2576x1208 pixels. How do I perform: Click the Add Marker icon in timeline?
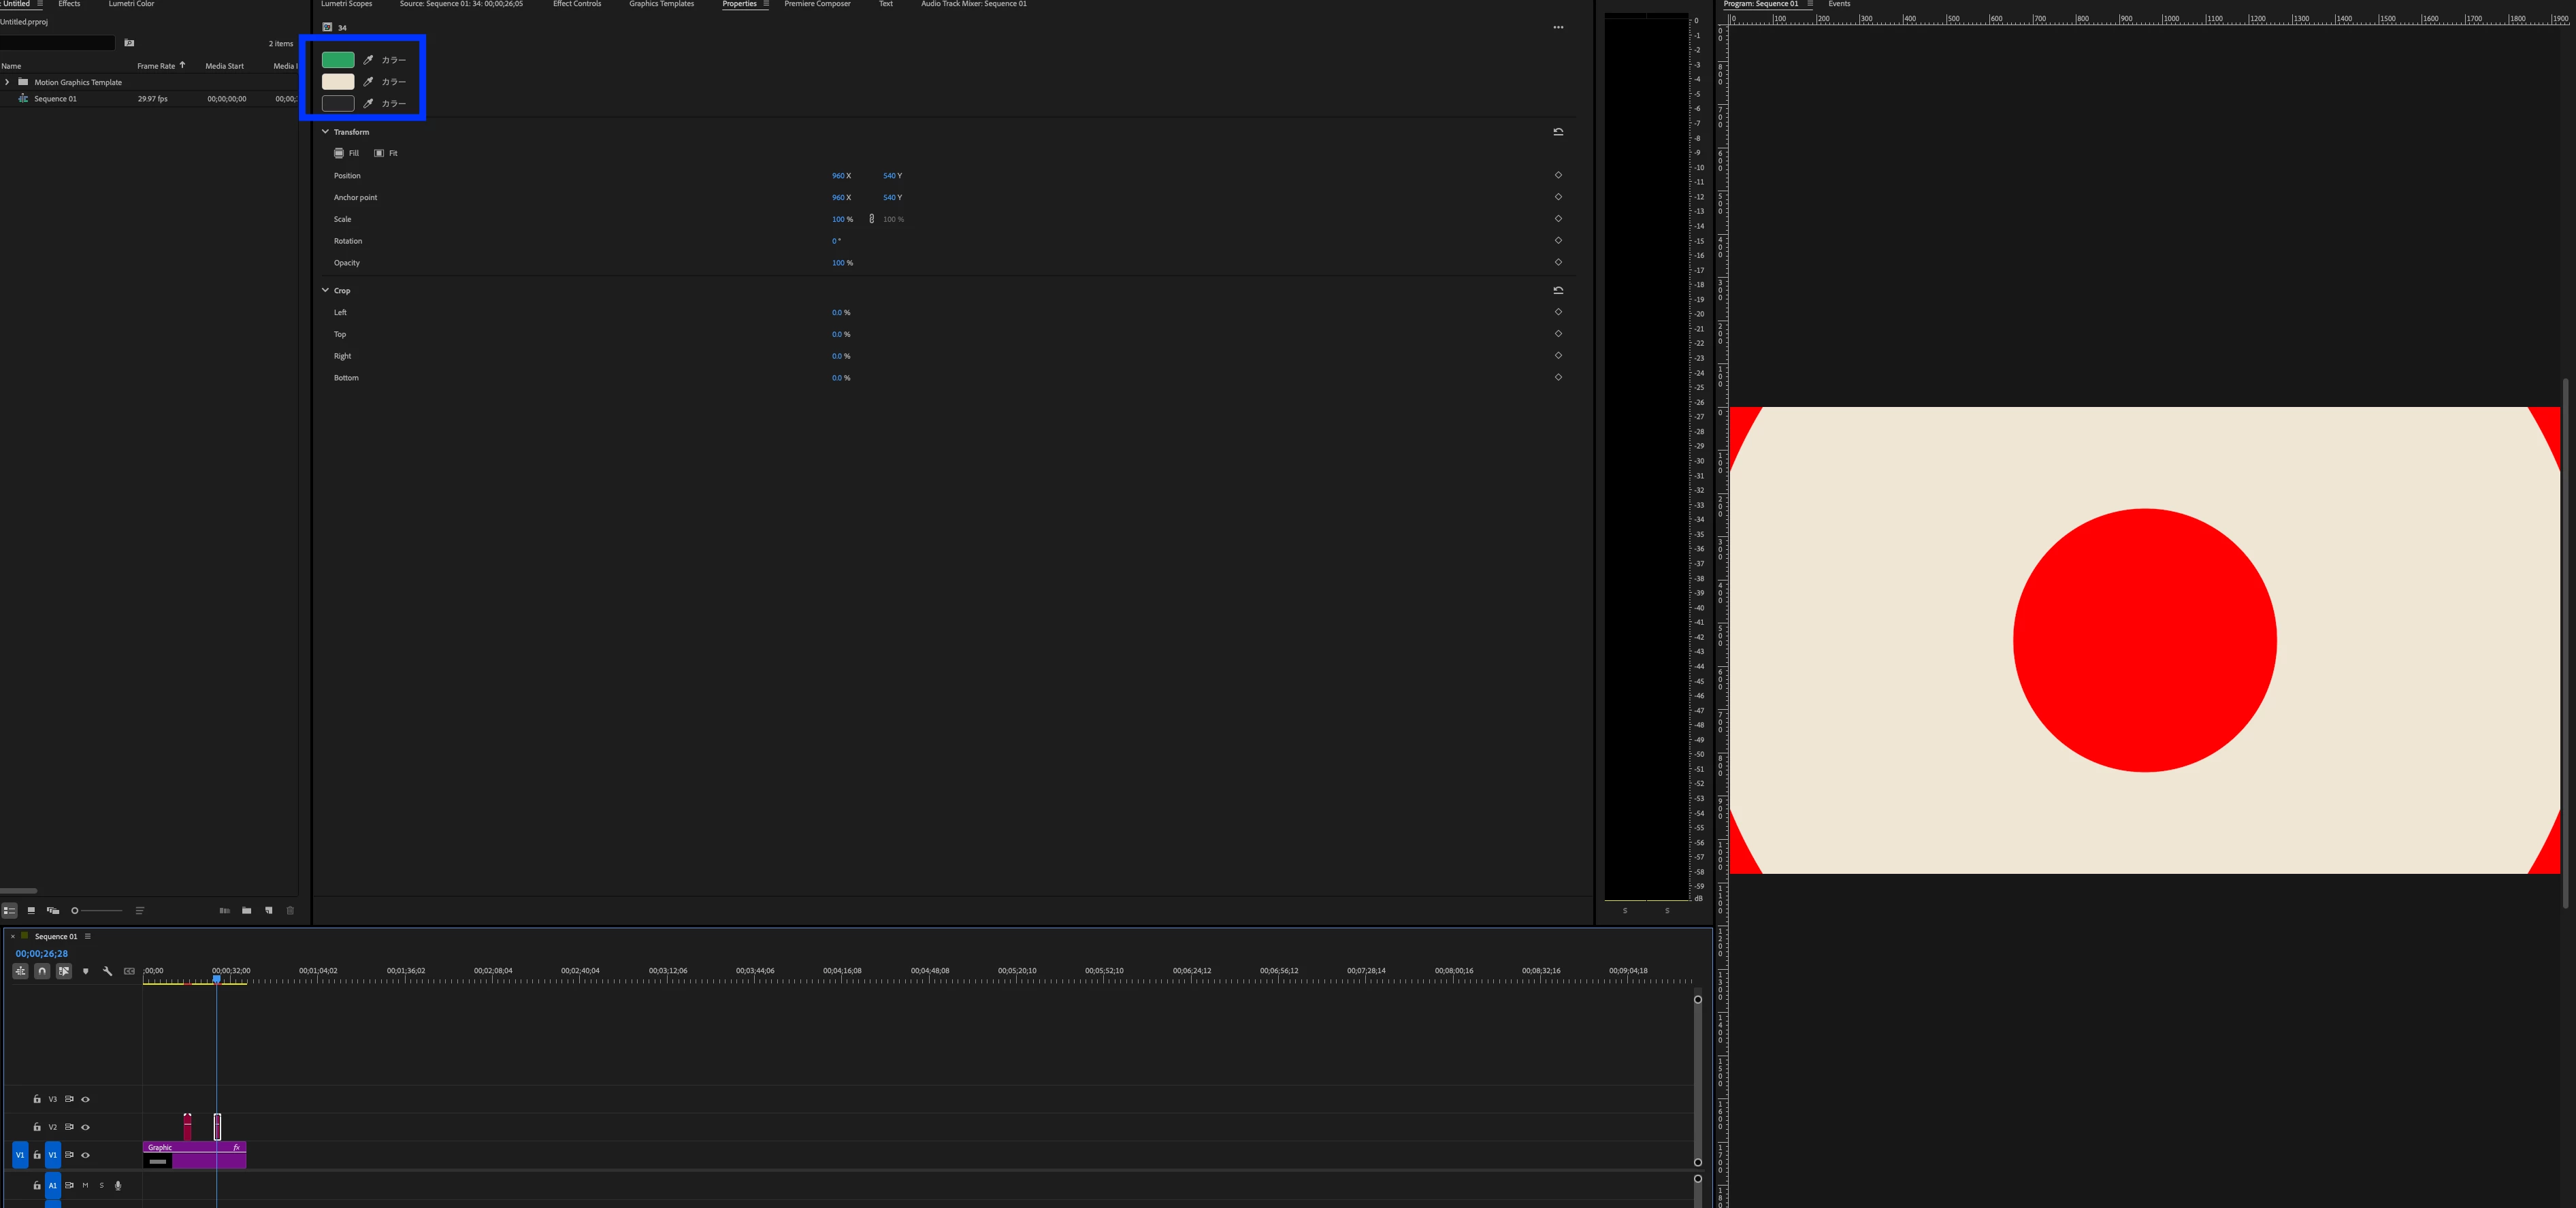[85, 971]
